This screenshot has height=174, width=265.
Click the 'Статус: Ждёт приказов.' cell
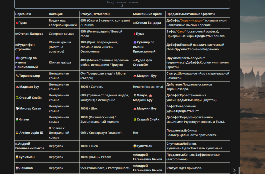pyautogui.click(x=198, y=168)
